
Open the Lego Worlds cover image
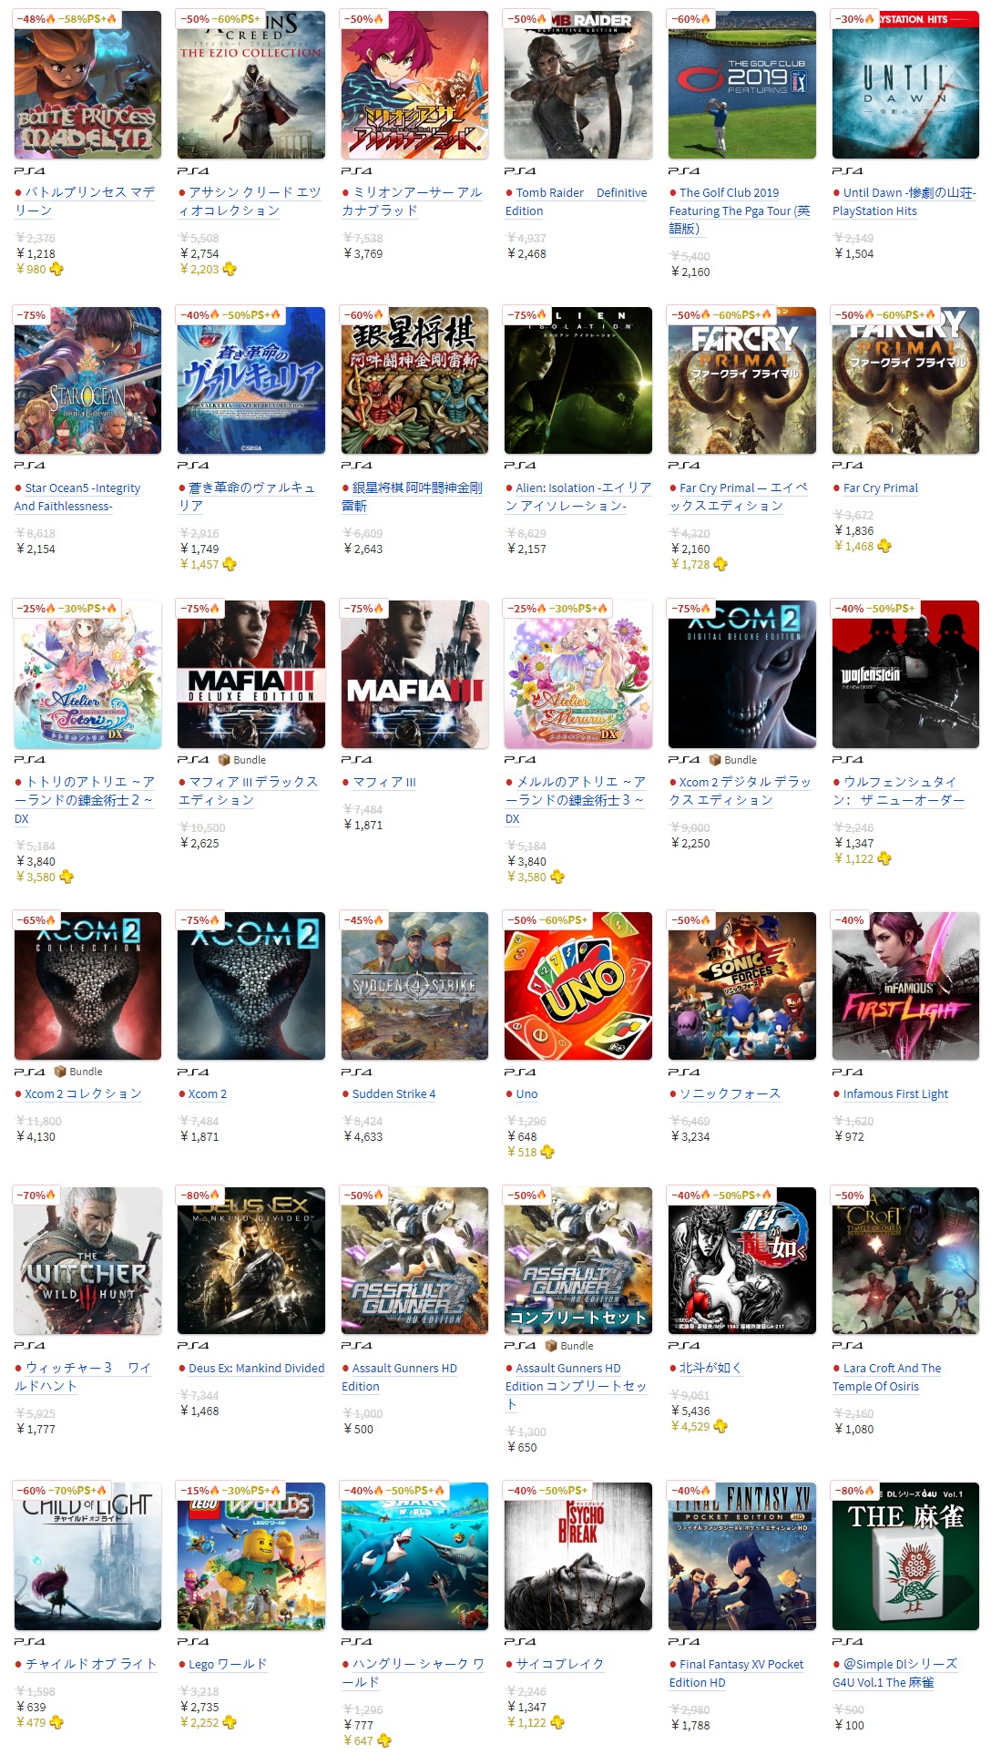point(251,1556)
